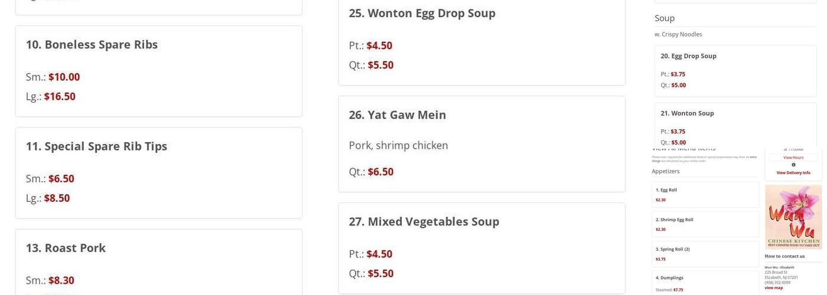Click the $16.50 large Boneless Spare Ribs price
This screenshot has width=827, height=295.
[x=60, y=97]
